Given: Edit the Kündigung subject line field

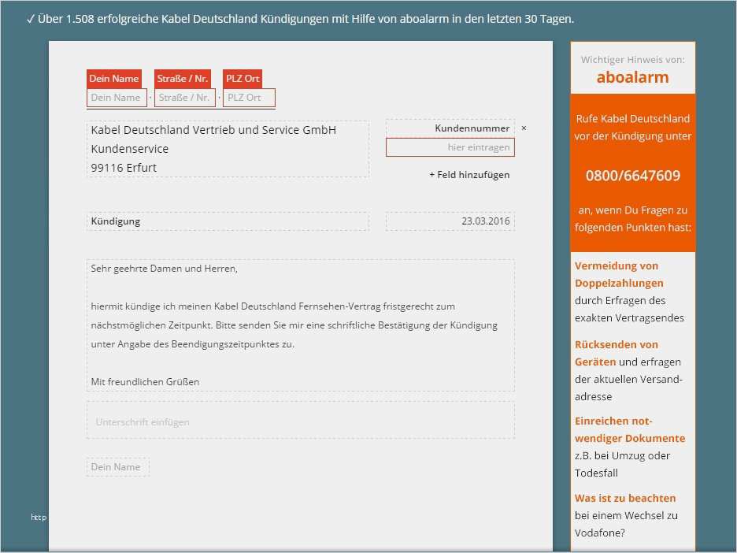Looking at the screenshot, I should 227,221.
